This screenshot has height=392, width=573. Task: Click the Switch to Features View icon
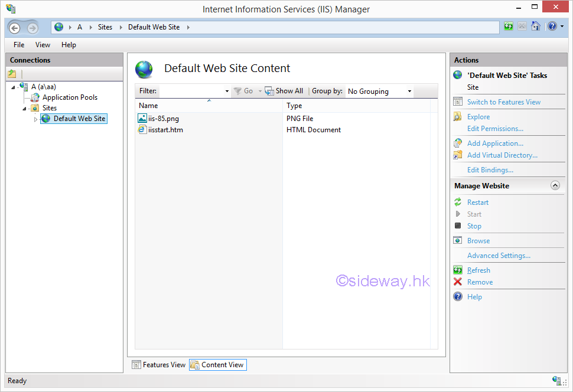458,102
